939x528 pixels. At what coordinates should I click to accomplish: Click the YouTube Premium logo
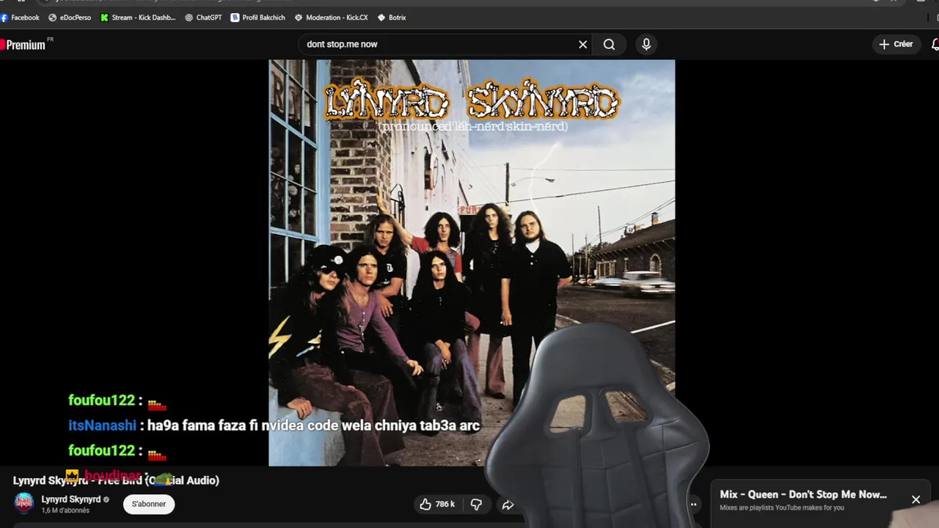pos(24,45)
